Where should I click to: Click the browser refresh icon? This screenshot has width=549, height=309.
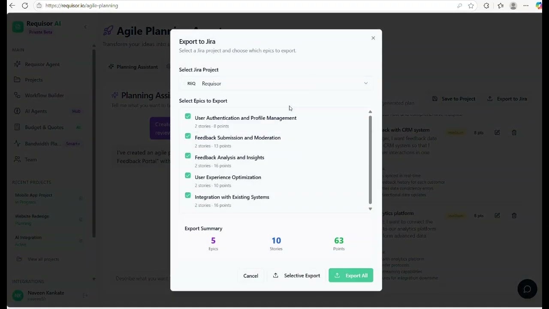point(25,6)
